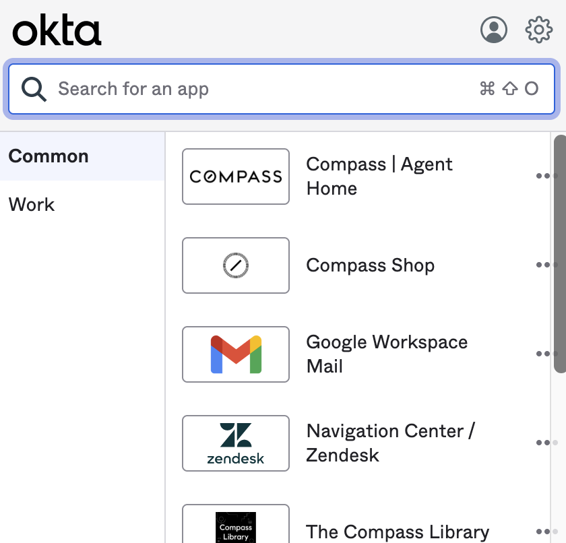Open the Compass Library logo tile
Screen dimensions: 566x543
tap(236, 524)
